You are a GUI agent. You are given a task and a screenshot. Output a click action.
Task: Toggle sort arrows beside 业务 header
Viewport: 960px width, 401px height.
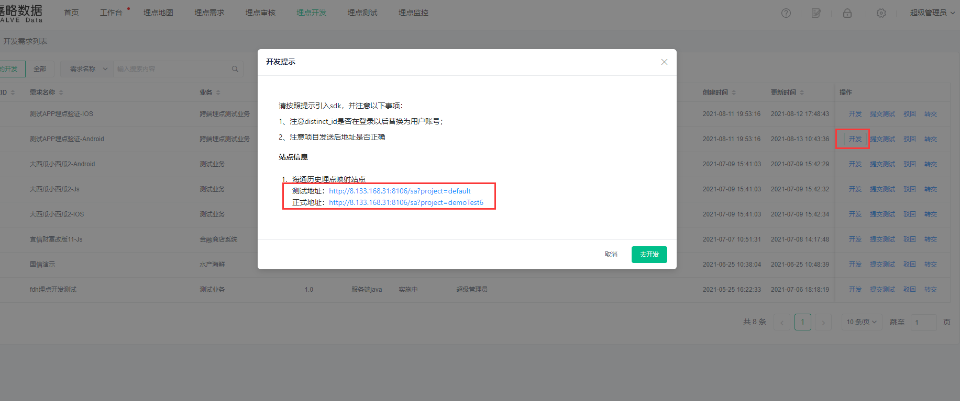point(218,93)
